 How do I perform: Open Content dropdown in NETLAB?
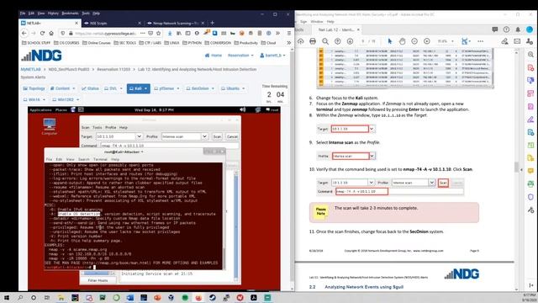point(62,88)
